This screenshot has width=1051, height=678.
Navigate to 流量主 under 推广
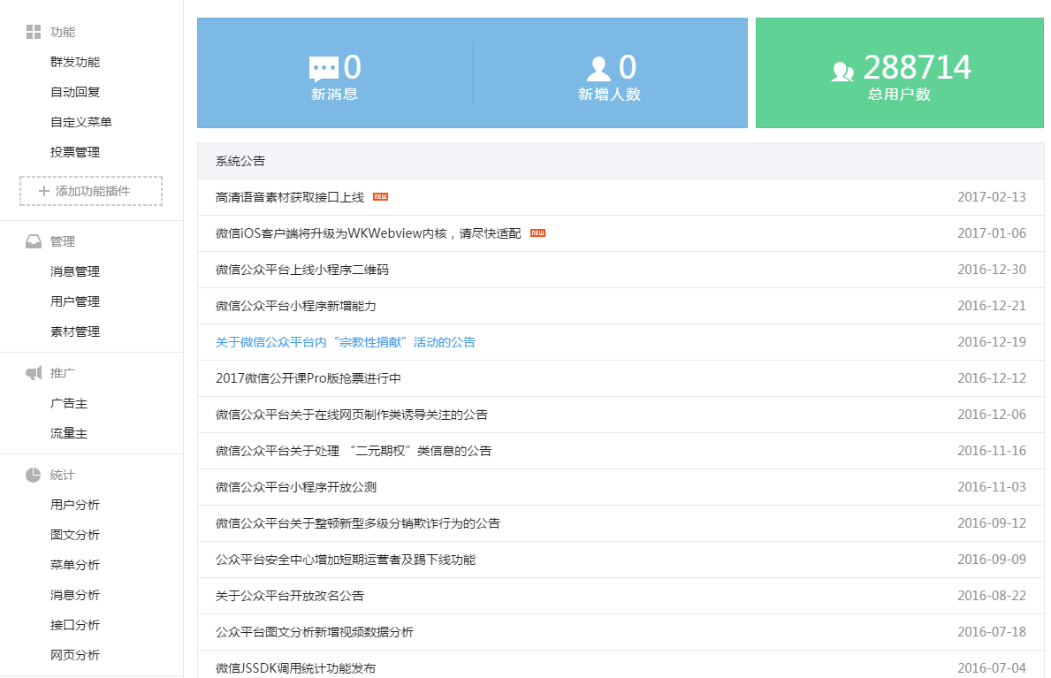(69, 433)
